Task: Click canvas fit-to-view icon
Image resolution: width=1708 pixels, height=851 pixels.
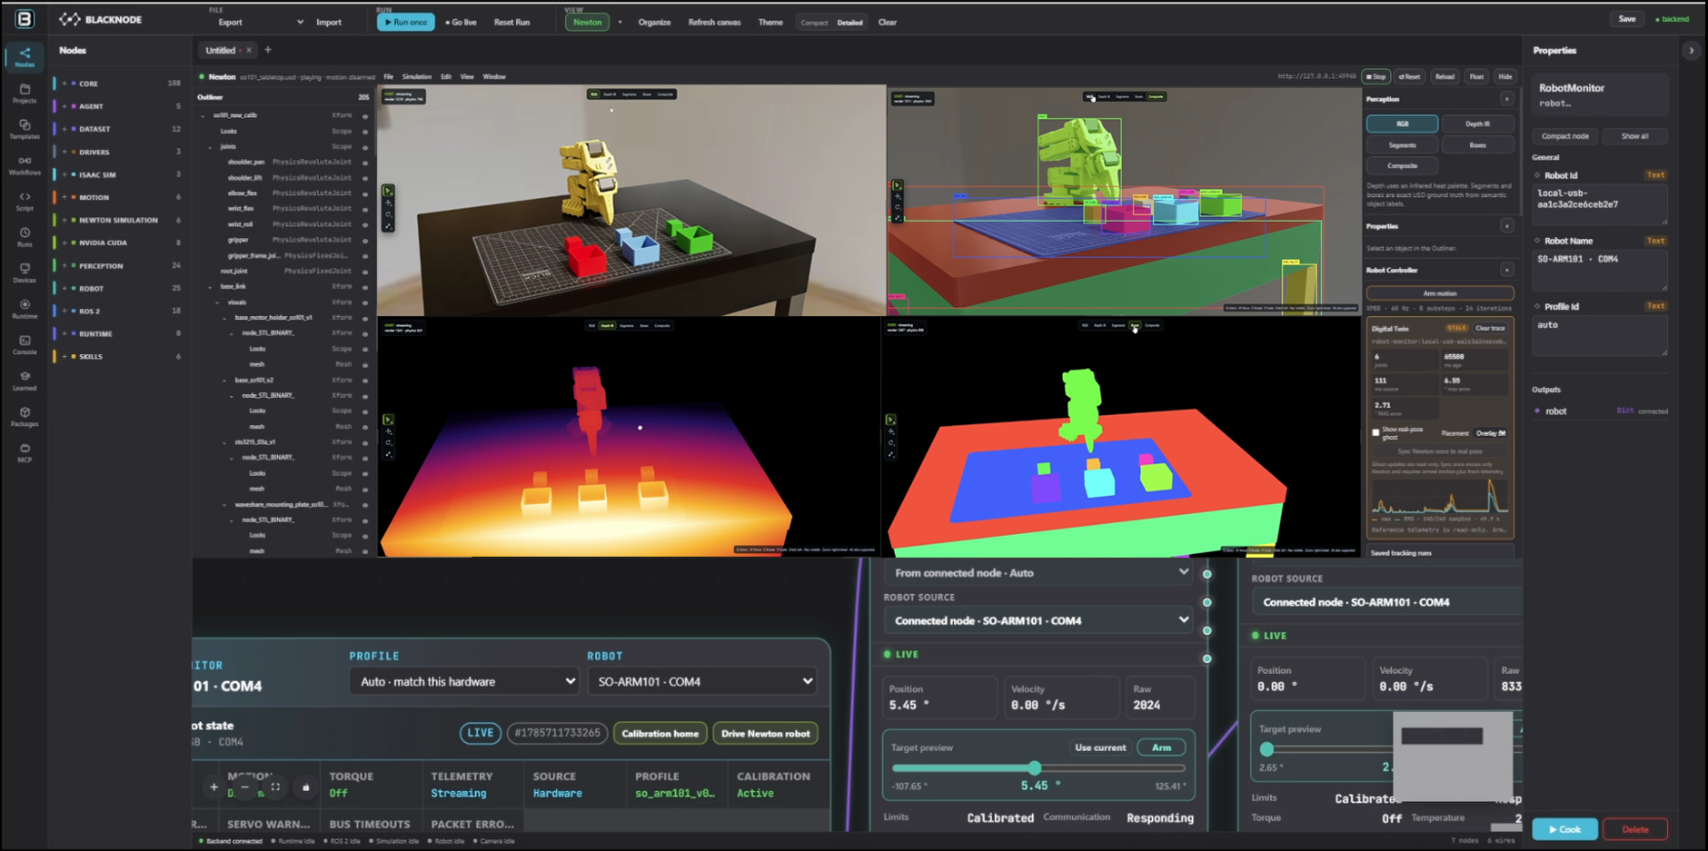Action: (x=275, y=787)
